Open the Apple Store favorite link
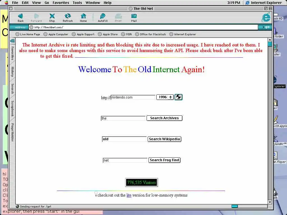The height and width of the screenshot is (215, 287). pyautogui.click(x=108, y=34)
